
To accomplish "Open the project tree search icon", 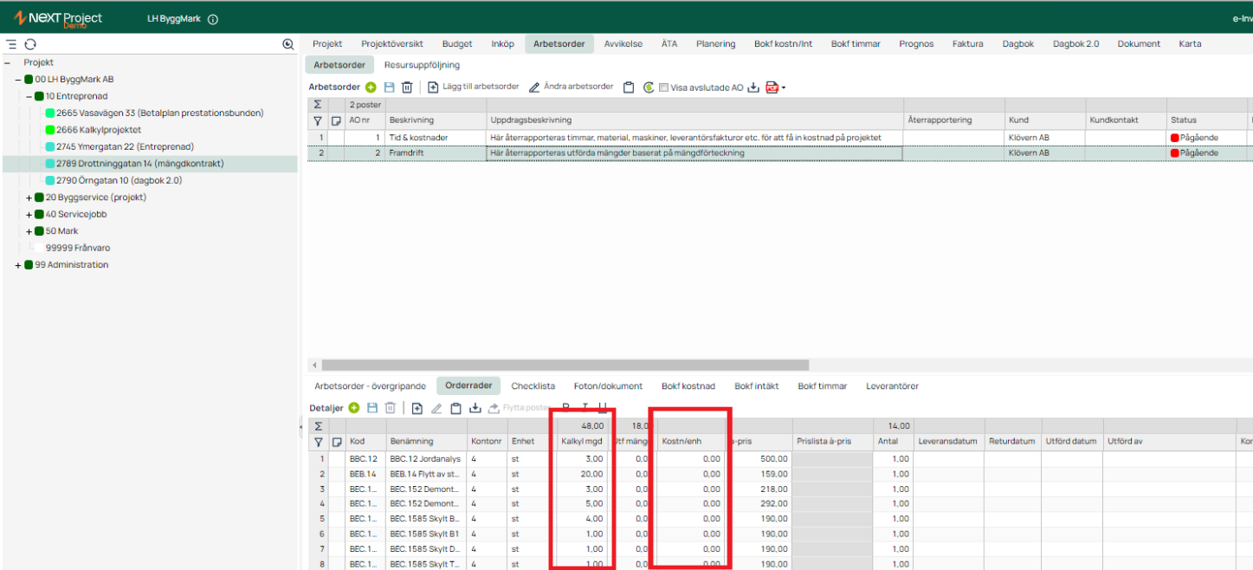I will click(x=288, y=44).
